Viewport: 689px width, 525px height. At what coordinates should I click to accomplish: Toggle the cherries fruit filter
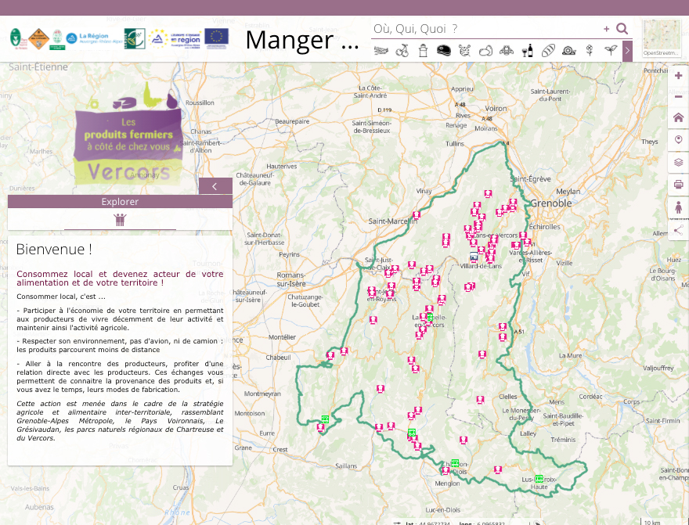(x=402, y=50)
